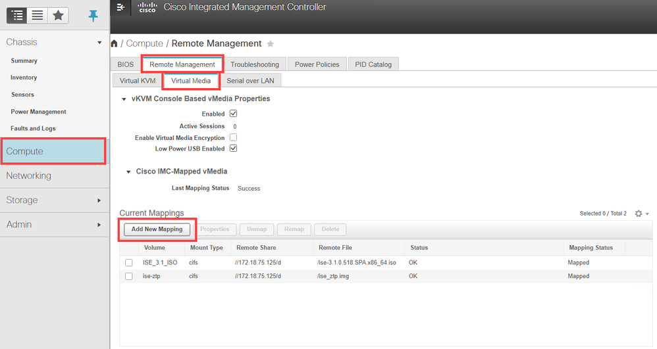Viewport: 657px width, 349px height.
Task: Switch to the Troubleshooting tab
Action: pos(255,64)
